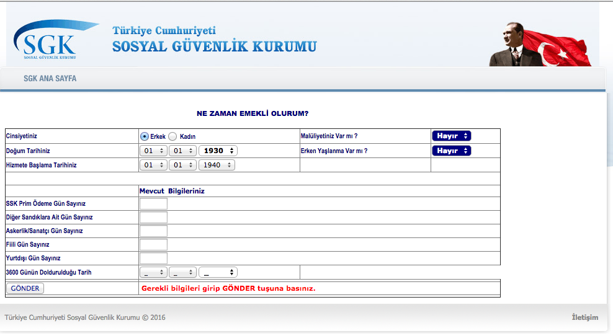Expand the Doğum Tarihiniz year dropdown showing 1930
This screenshot has height=336, width=613.
(x=218, y=151)
